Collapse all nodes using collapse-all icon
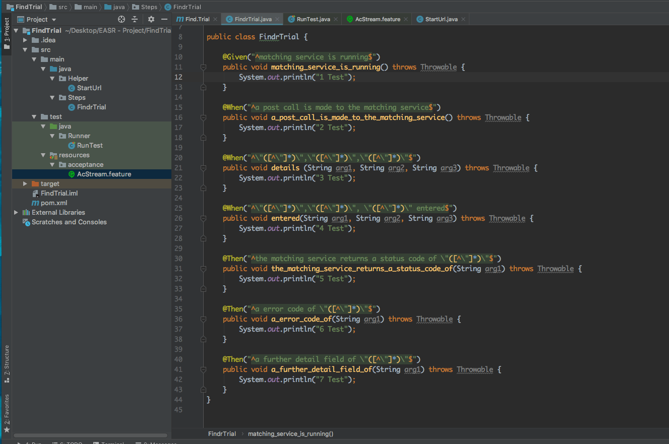This screenshot has width=669, height=444. [x=135, y=19]
